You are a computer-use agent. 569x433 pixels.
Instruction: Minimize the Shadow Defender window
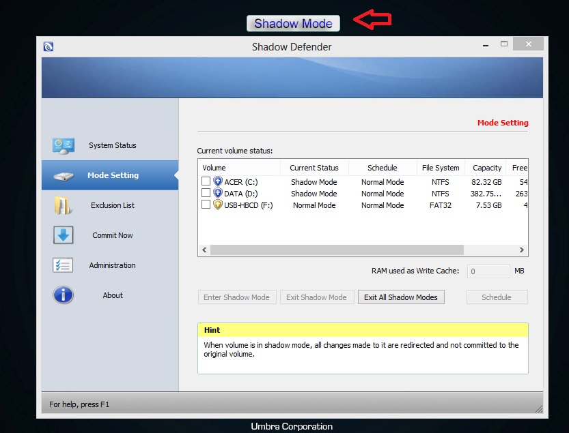pyautogui.click(x=486, y=45)
